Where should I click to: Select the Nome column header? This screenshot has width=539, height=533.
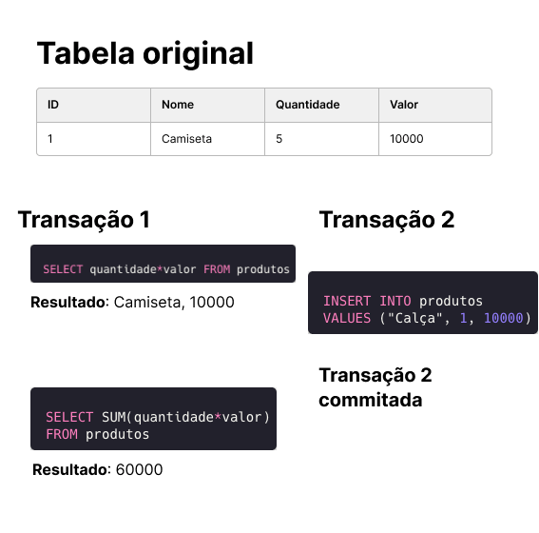pos(207,105)
